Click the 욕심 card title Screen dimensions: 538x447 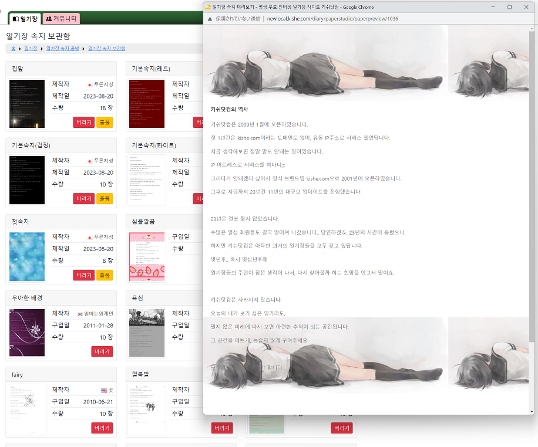(x=137, y=298)
